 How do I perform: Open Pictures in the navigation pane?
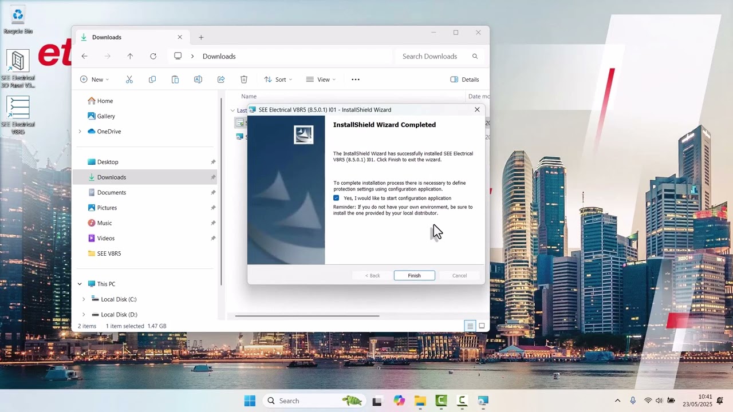pyautogui.click(x=107, y=208)
